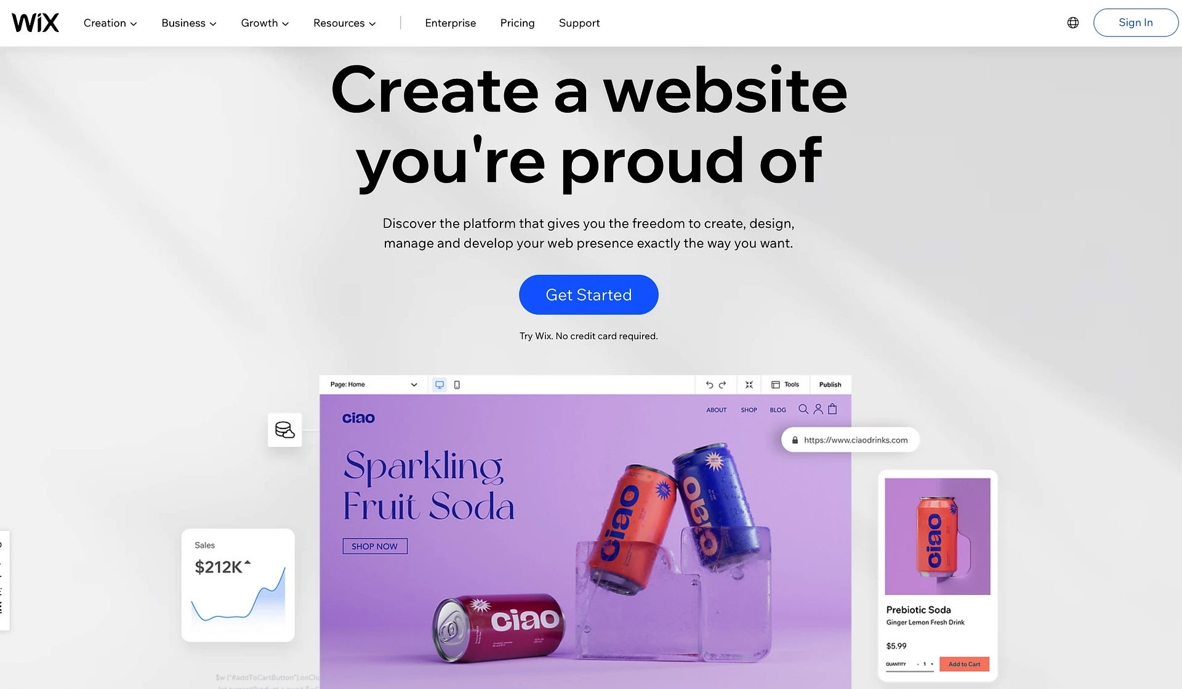Click the database/CMS icon on left panel
1182x689 pixels.
(x=285, y=429)
